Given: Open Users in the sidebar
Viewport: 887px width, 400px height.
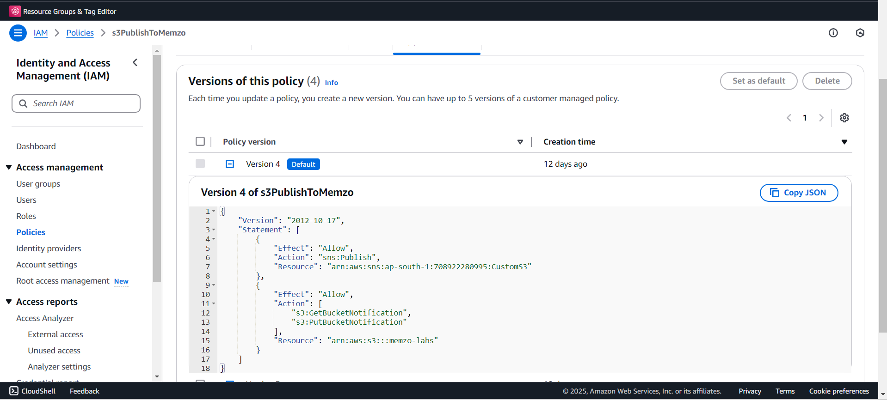Looking at the screenshot, I should coord(26,200).
